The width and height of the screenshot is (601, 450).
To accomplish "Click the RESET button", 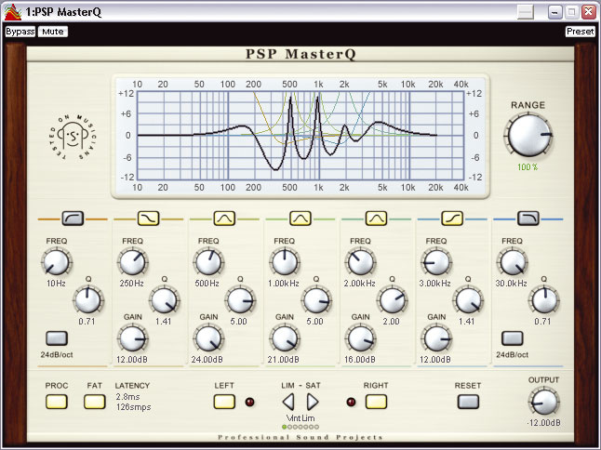I will [468, 402].
